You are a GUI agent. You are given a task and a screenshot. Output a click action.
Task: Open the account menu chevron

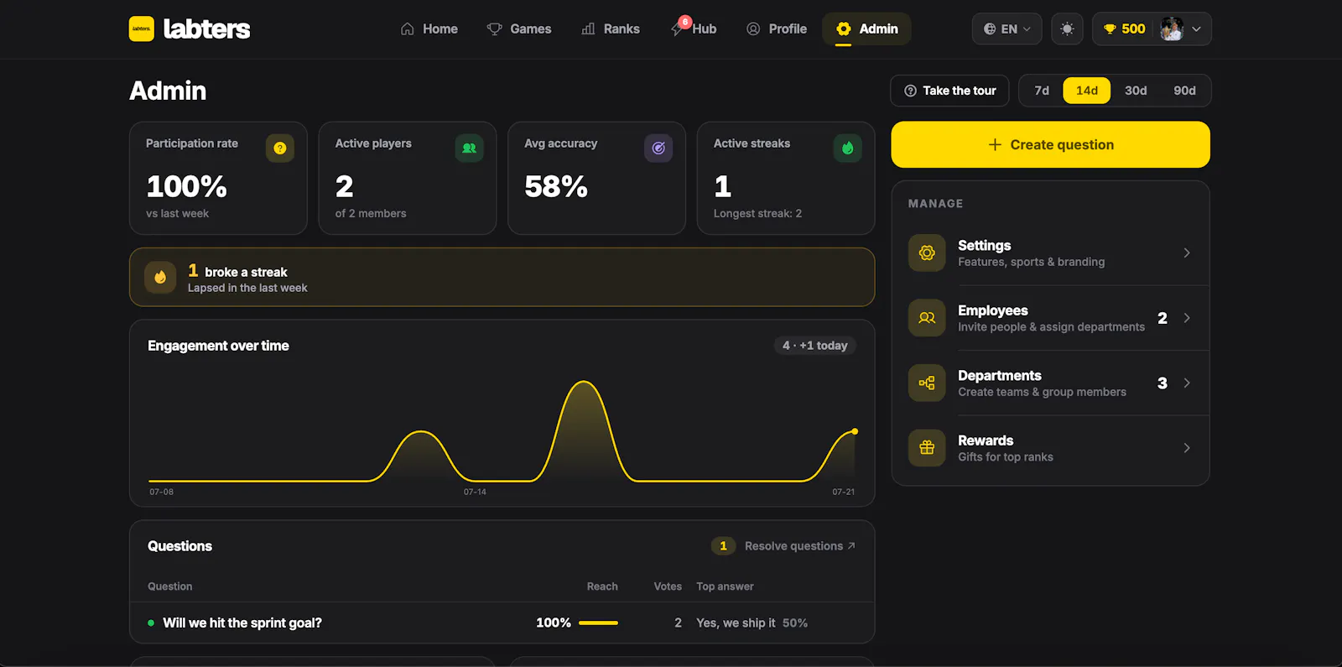[x=1197, y=29]
